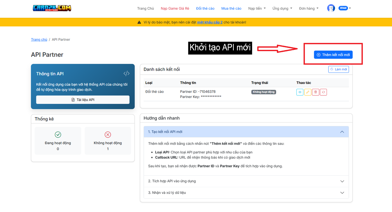Click the green active checkmark icon
The width and height of the screenshot is (392, 212).
pyautogui.click(x=58, y=135)
